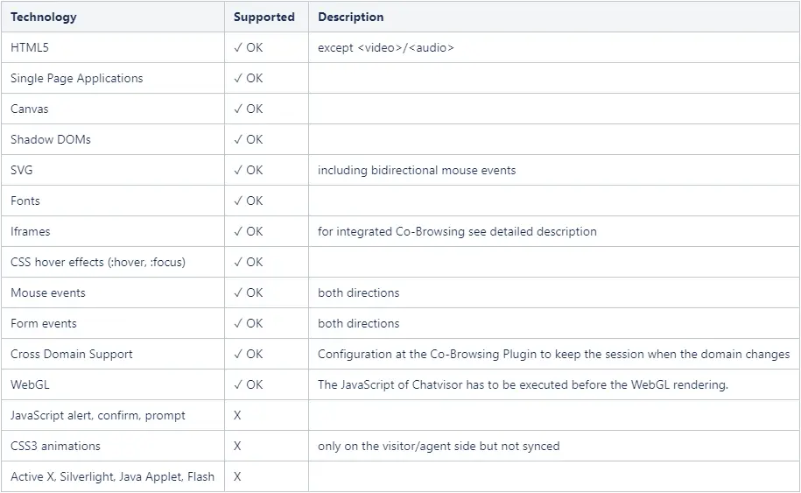The image size is (801, 493).
Task: Click the OK checkmark for Canvas
Action: click(x=249, y=109)
